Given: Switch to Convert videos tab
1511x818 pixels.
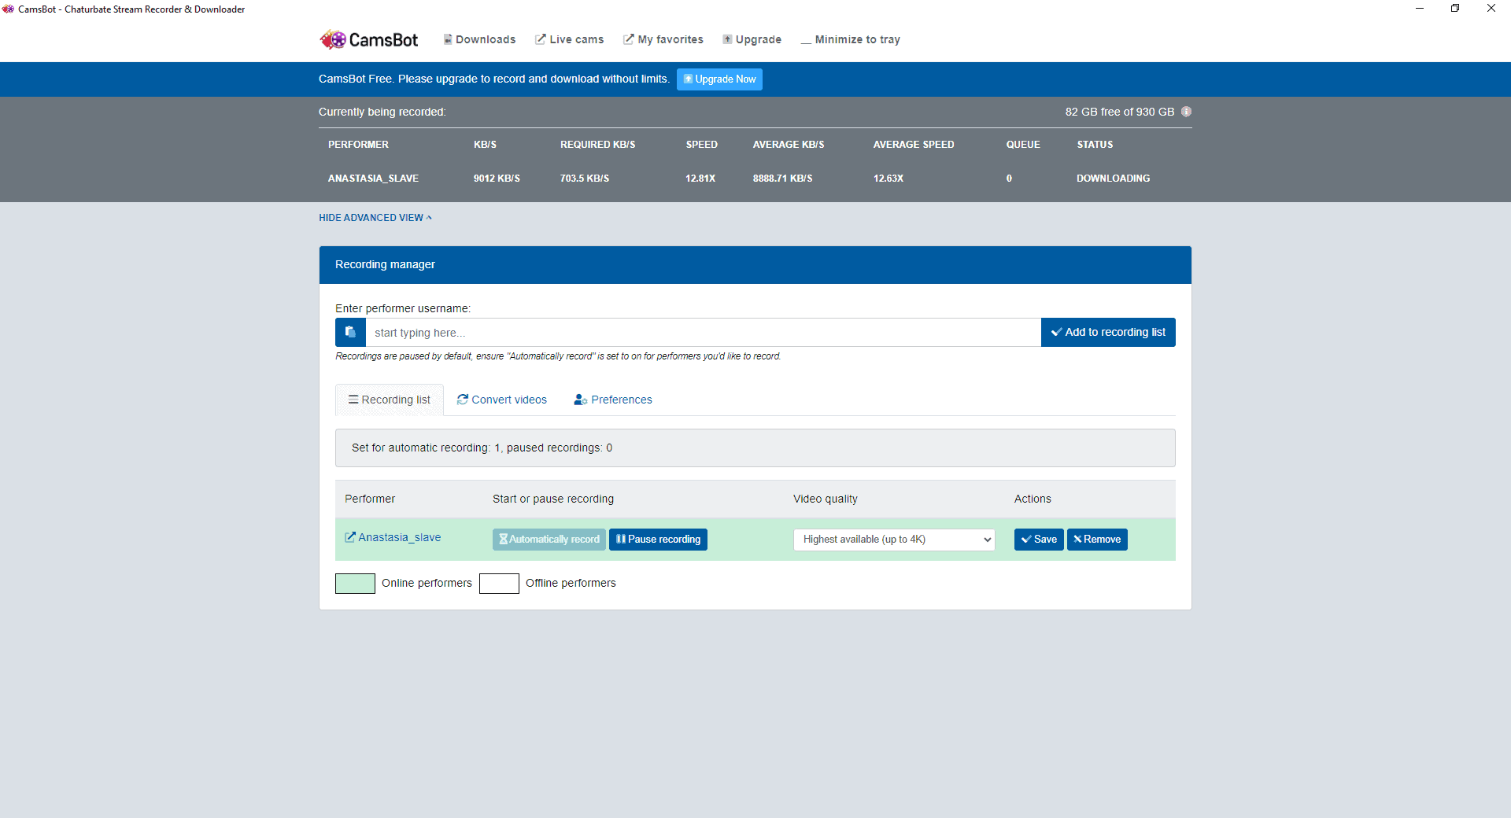Looking at the screenshot, I should pyautogui.click(x=502, y=400).
